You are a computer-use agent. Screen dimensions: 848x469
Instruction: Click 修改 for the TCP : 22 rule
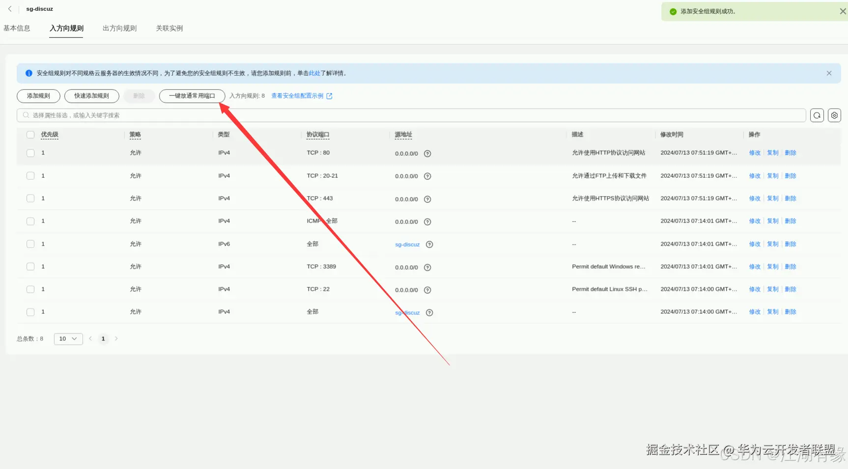tap(755, 289)
